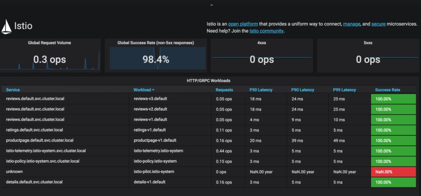Open Global Request Volume panel title
This screenshot has height=196, width=421.
50,42
